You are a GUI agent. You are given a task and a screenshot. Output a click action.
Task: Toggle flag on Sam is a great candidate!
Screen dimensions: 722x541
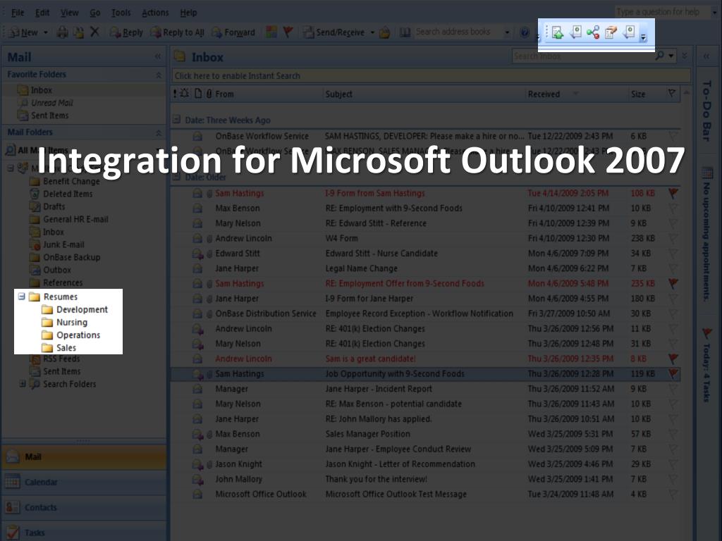pyautogui.click(x=673, y=359)
